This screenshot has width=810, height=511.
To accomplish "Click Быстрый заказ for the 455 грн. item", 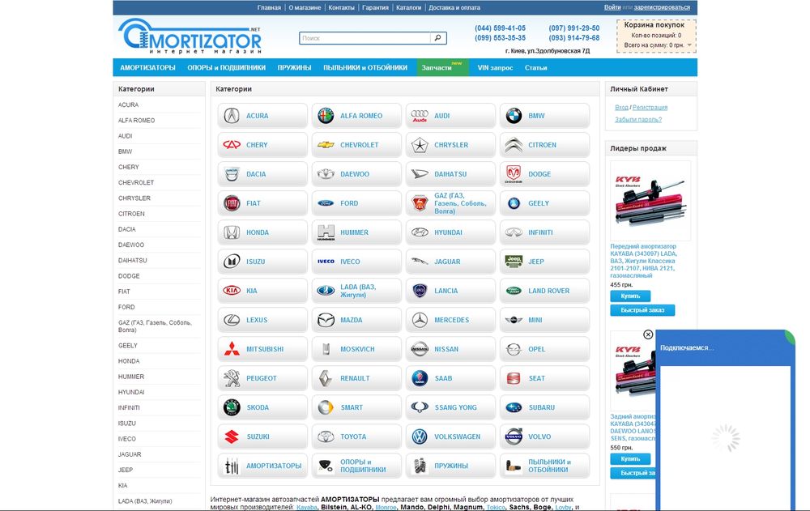I will tap(642, 310).
